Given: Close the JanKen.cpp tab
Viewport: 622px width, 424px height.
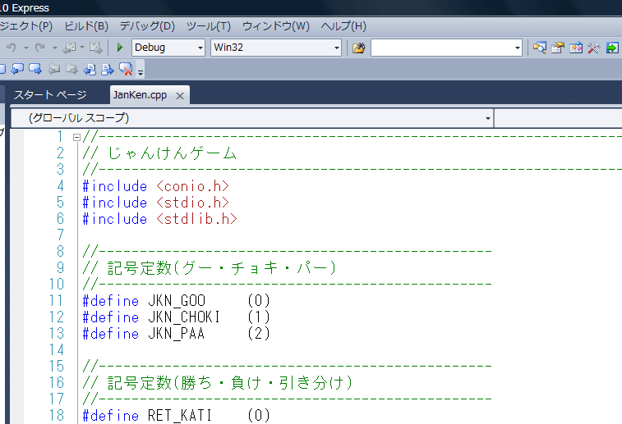Looking at the screenshot, I should pos(179,95).
